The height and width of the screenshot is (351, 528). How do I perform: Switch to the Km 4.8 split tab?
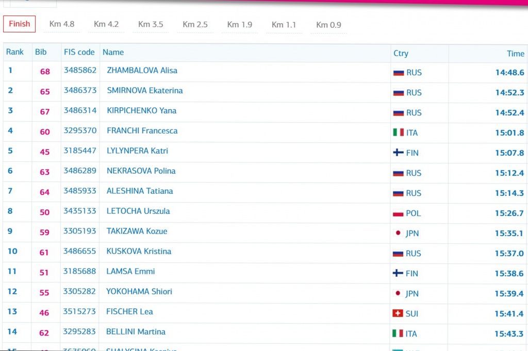(x=62, y=24)
